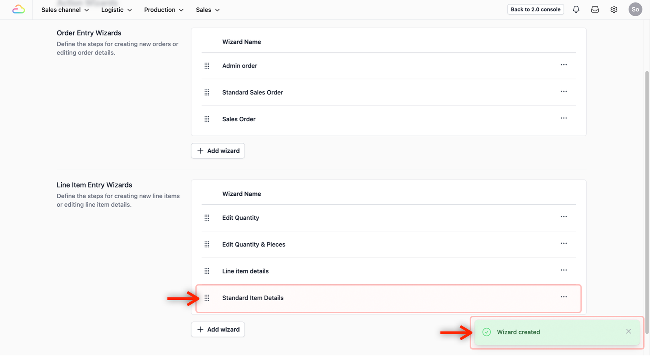Click the drag handle beside Edit Quantity
This screenshot has height=356, width=651.
[x=207, y=218]
